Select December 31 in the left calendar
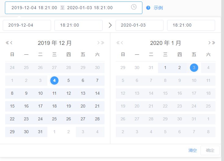 pos(40,132)
